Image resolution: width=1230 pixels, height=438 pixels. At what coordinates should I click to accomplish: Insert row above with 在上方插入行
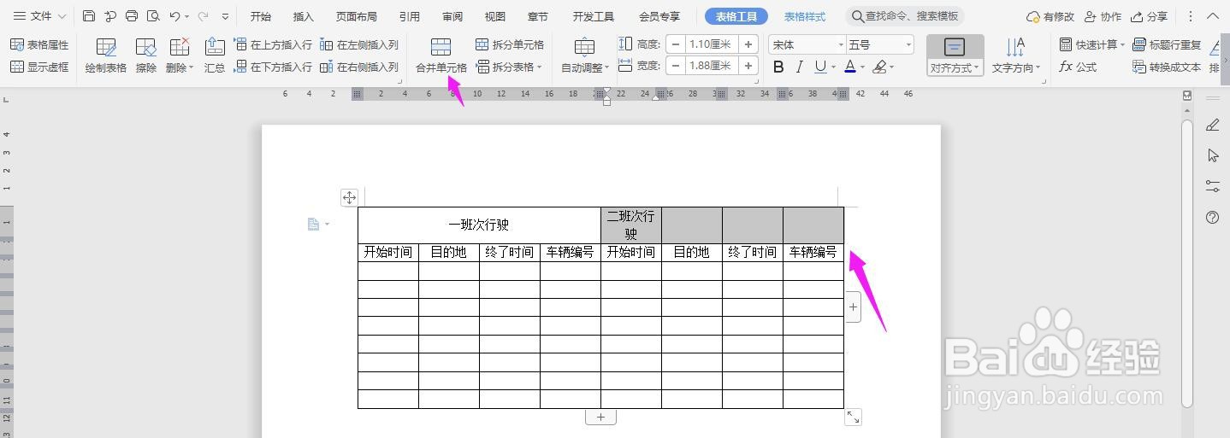tap(273, 44)
